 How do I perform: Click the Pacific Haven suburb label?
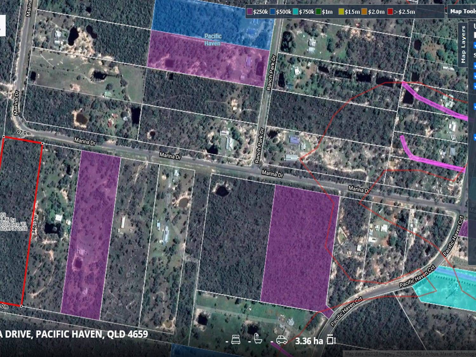[213, 40]
